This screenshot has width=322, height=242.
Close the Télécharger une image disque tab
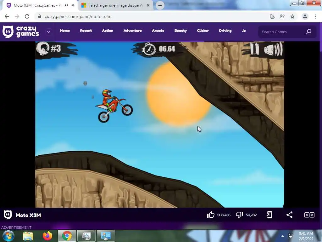pos(148,5)
